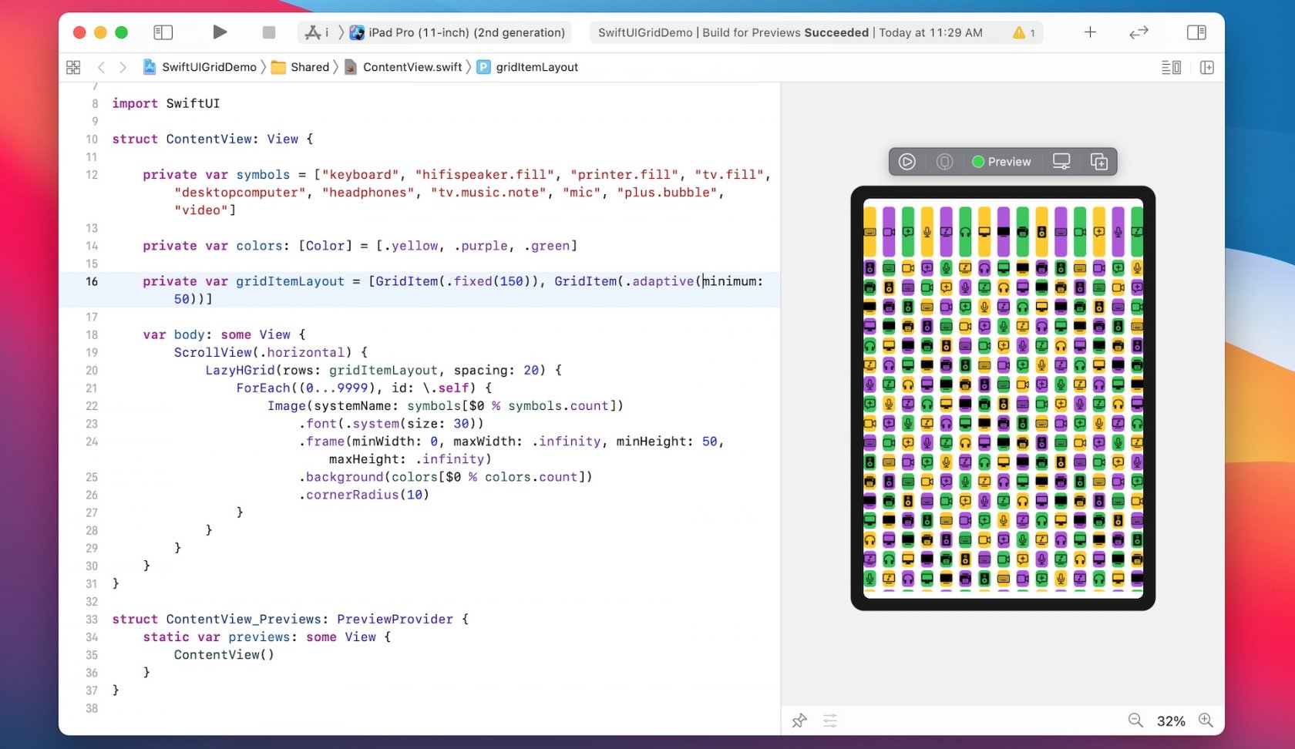Zoom out the preview canvas
Image resolution: width=1295 pixels, height=749 pixels.
(1135, 720)
